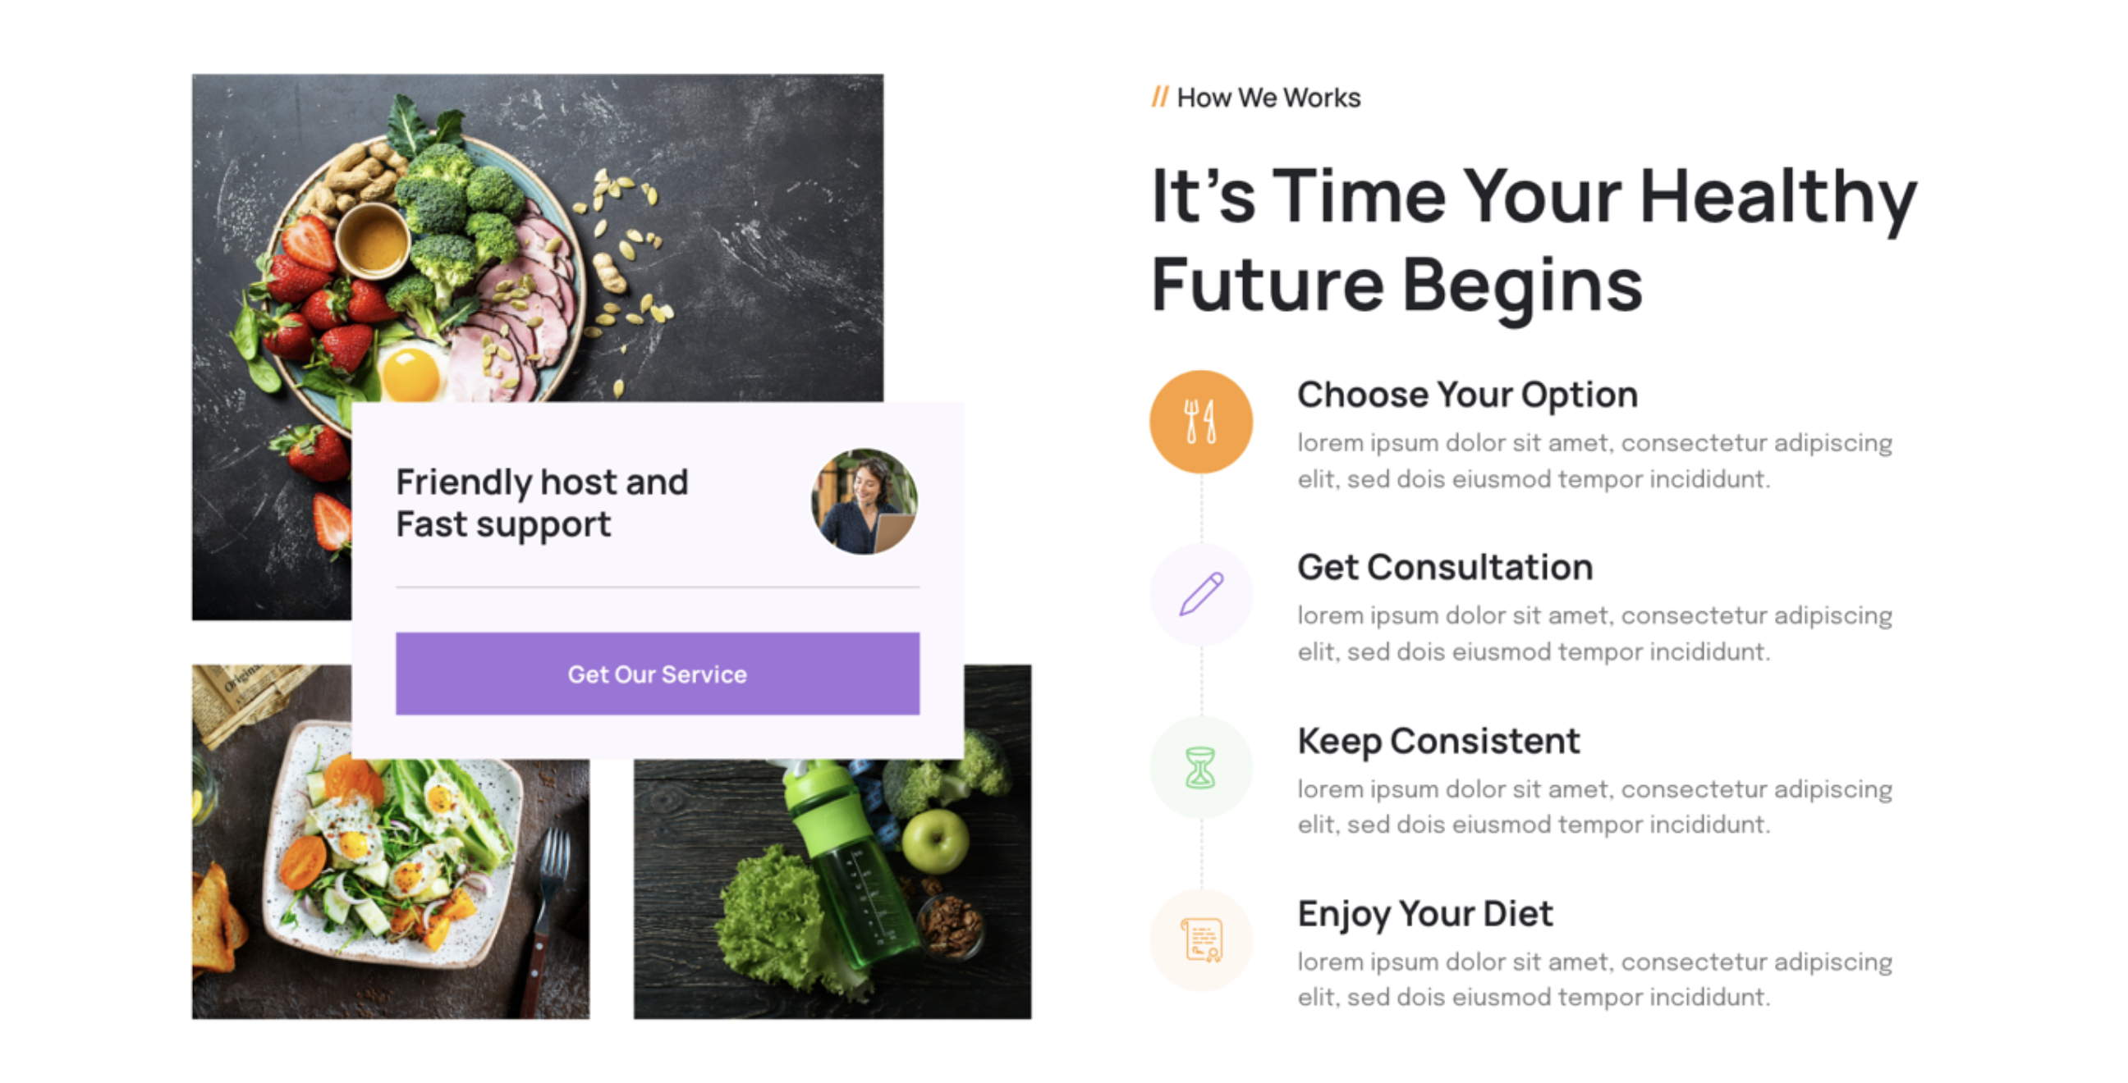The image size is (2128, 1083).
Task: Select the Choose Your Option heading
Action: point(1467,395)
